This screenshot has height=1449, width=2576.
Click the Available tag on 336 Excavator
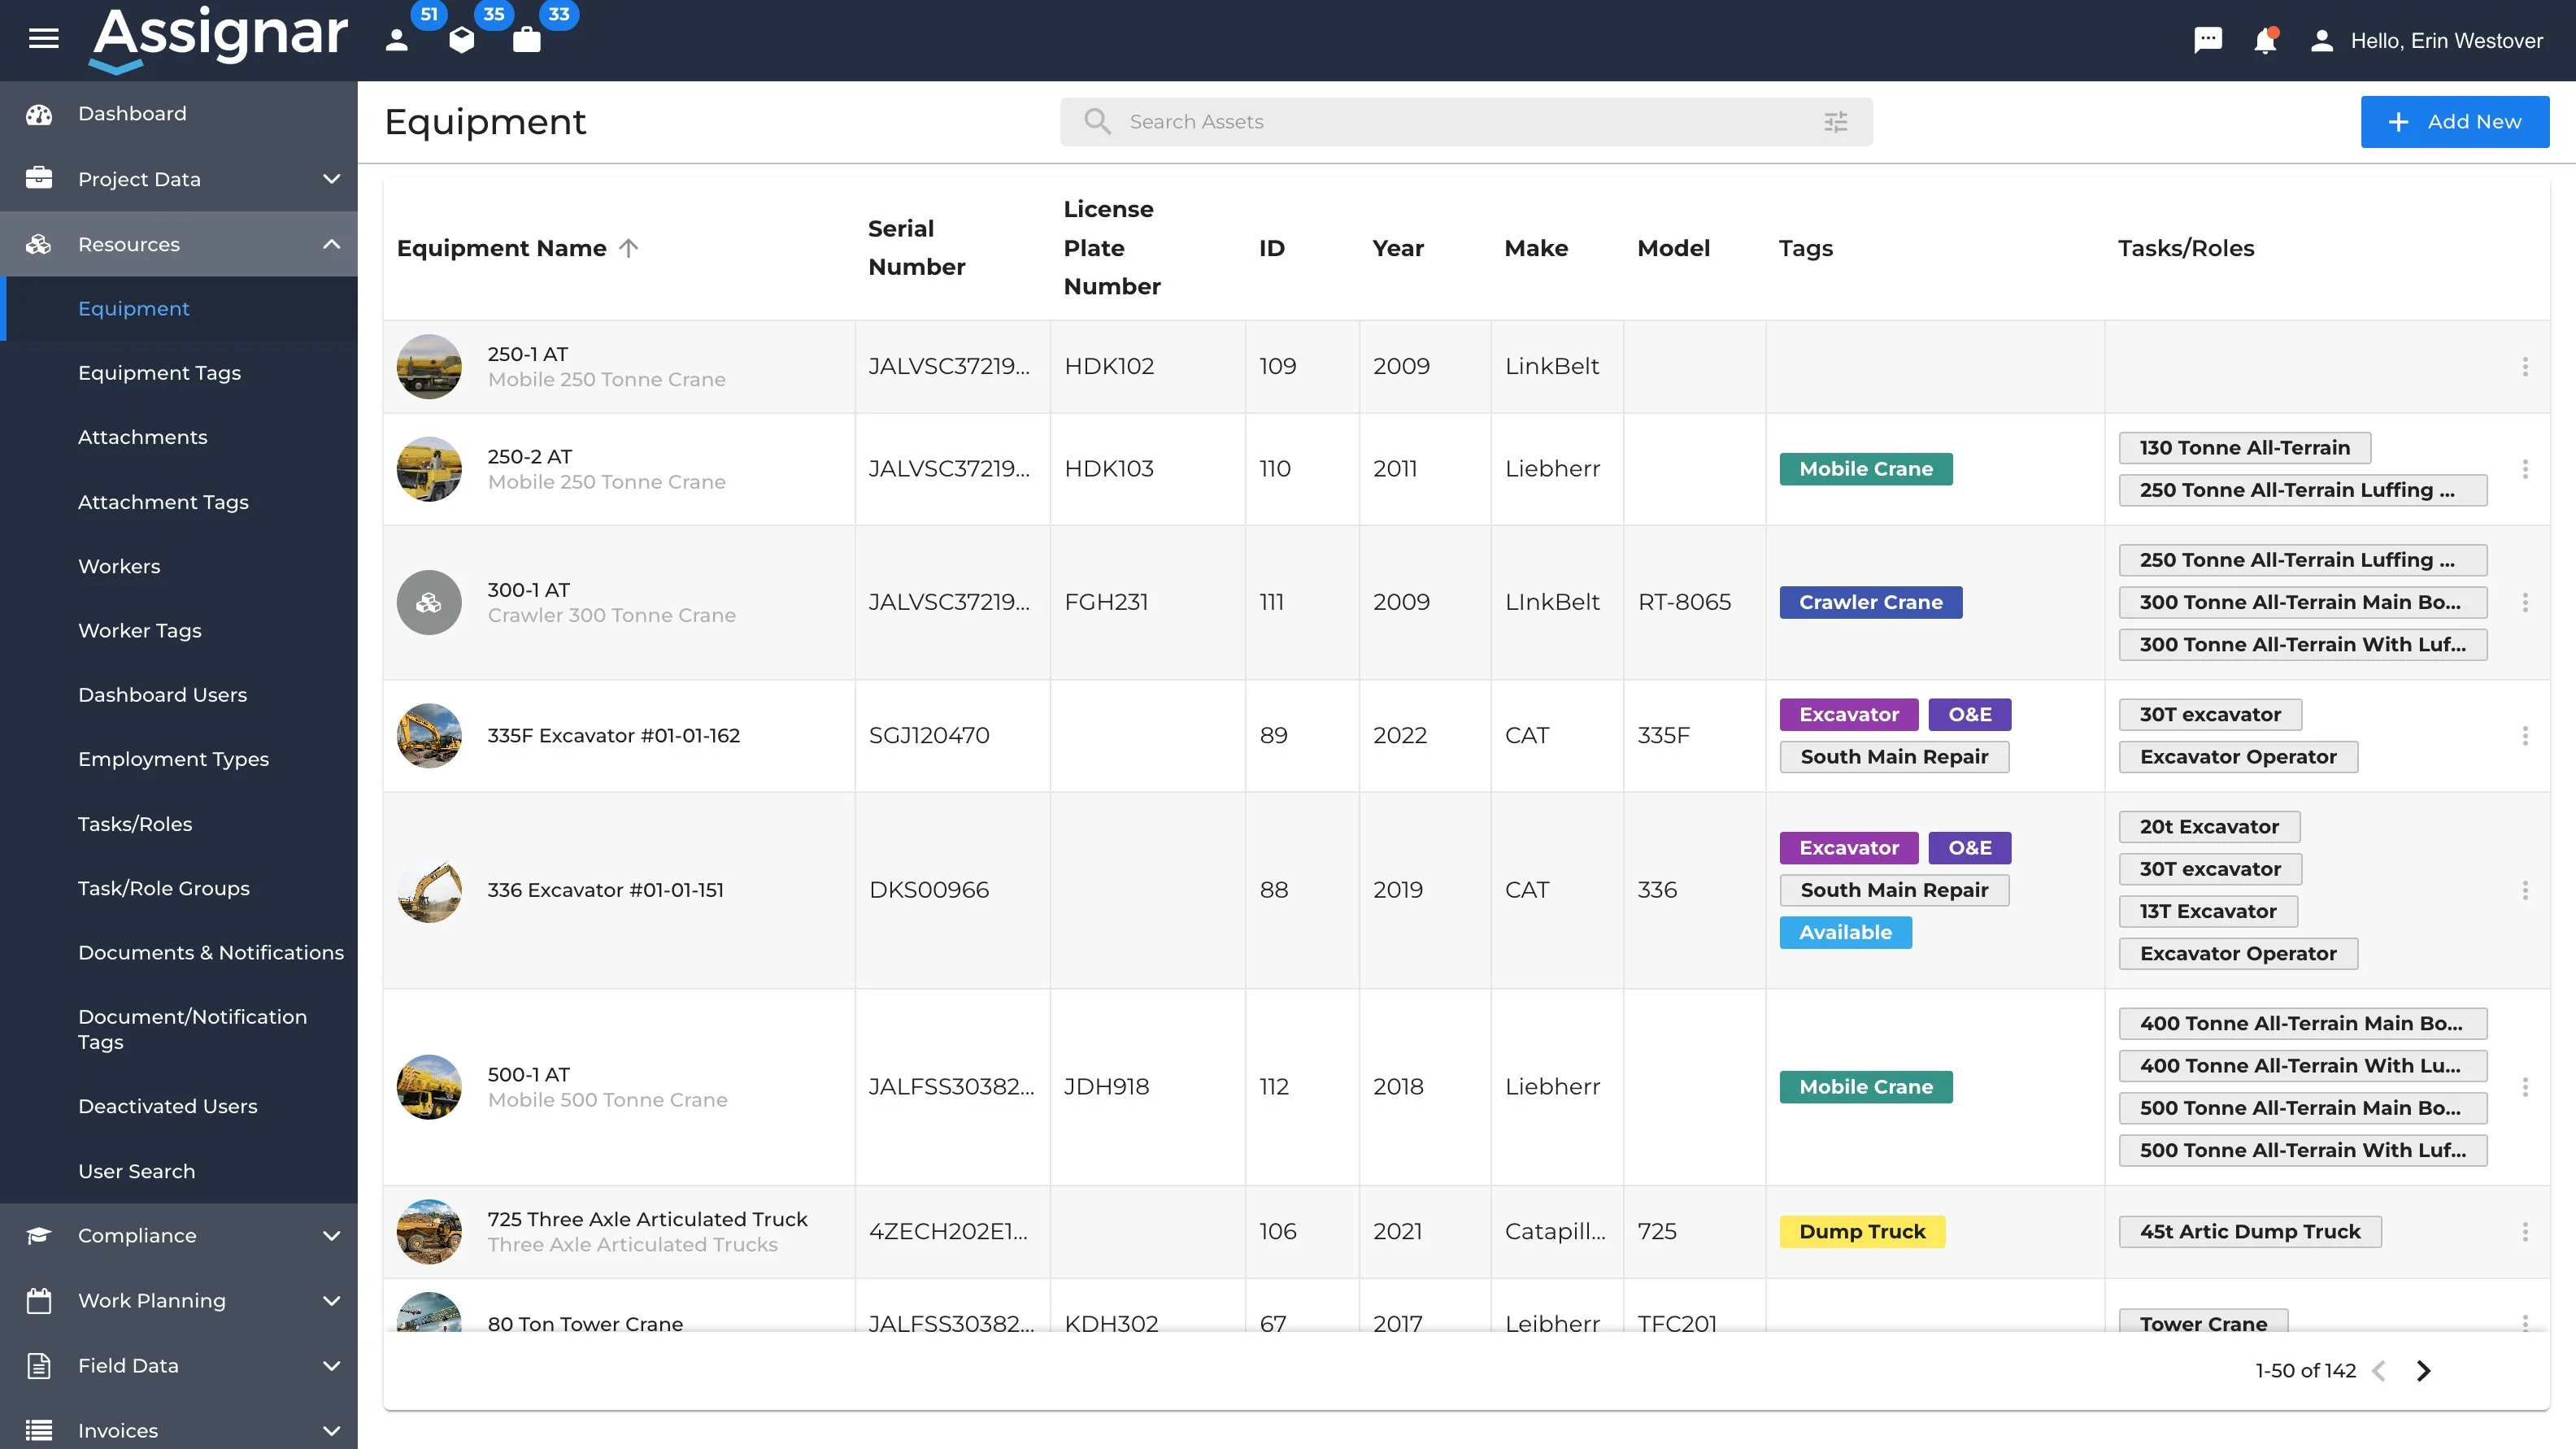pyautogui.click(x=1845, y=933)
